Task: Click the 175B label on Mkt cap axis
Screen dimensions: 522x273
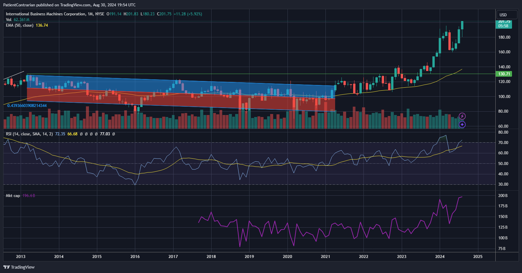Action: pyautogui.click(x=503, y=206)
